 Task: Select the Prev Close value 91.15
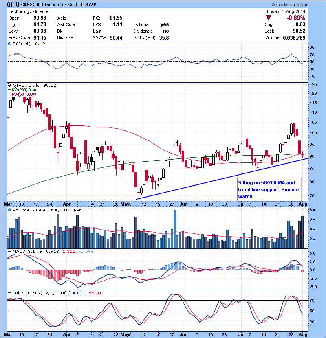[x=40, y=37]
